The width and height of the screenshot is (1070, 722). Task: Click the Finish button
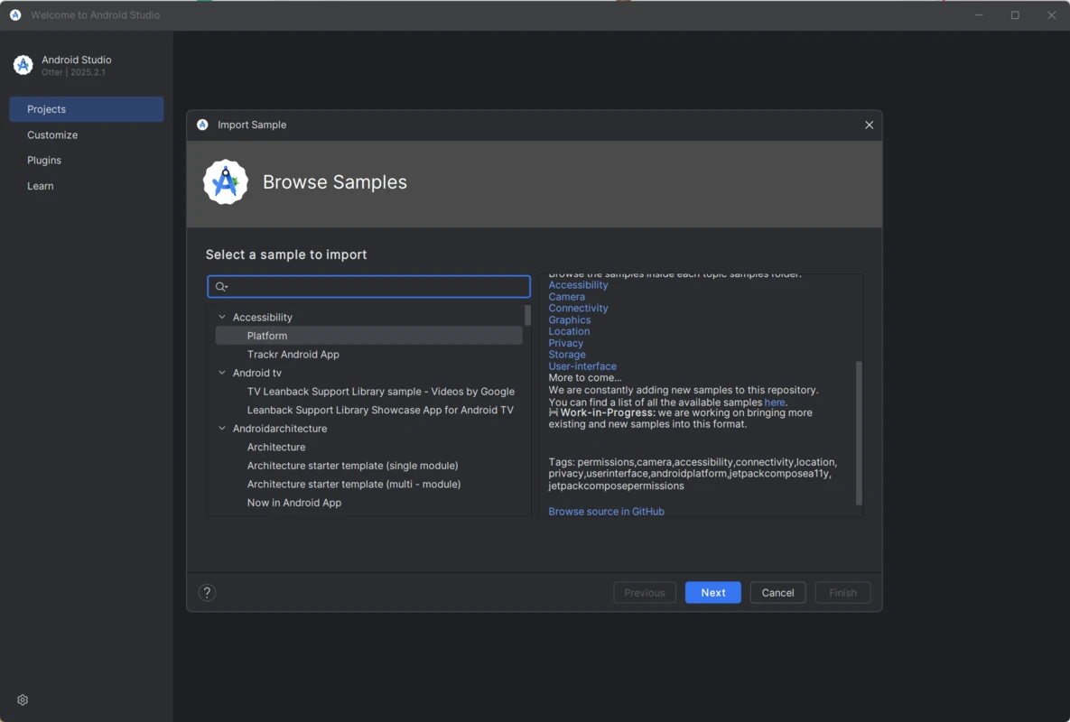point(842,592)
